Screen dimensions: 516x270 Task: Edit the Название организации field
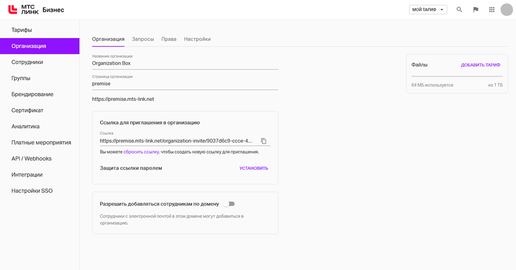pos(185,63)
